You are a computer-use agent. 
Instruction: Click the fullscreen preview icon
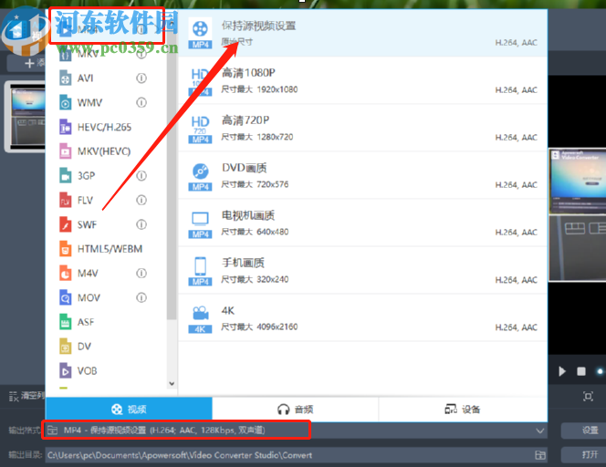point(588,396)
